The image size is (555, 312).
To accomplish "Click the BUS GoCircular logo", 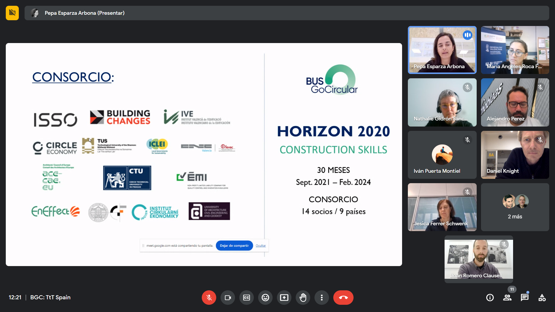I will pyautogui.click(x=332, y=80).
